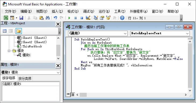The image size is (196, 103).
Task: Open the 文件(F) menu
Action: [x=10, y=11]
